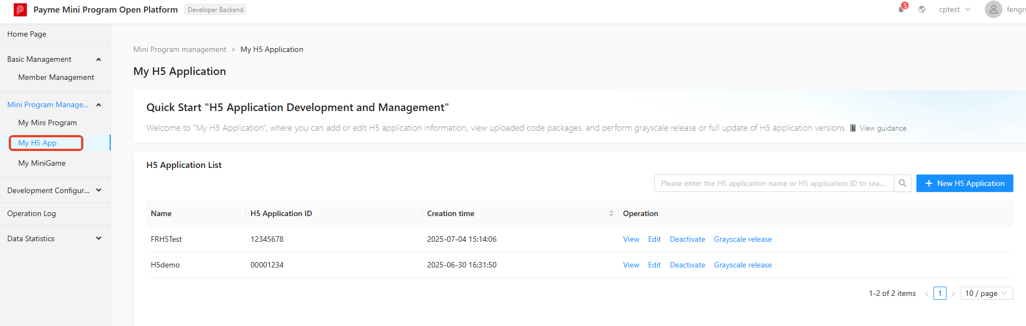Click the user avatar icon
Viewport: 1026px width, 326px height.
coord(993,9)
